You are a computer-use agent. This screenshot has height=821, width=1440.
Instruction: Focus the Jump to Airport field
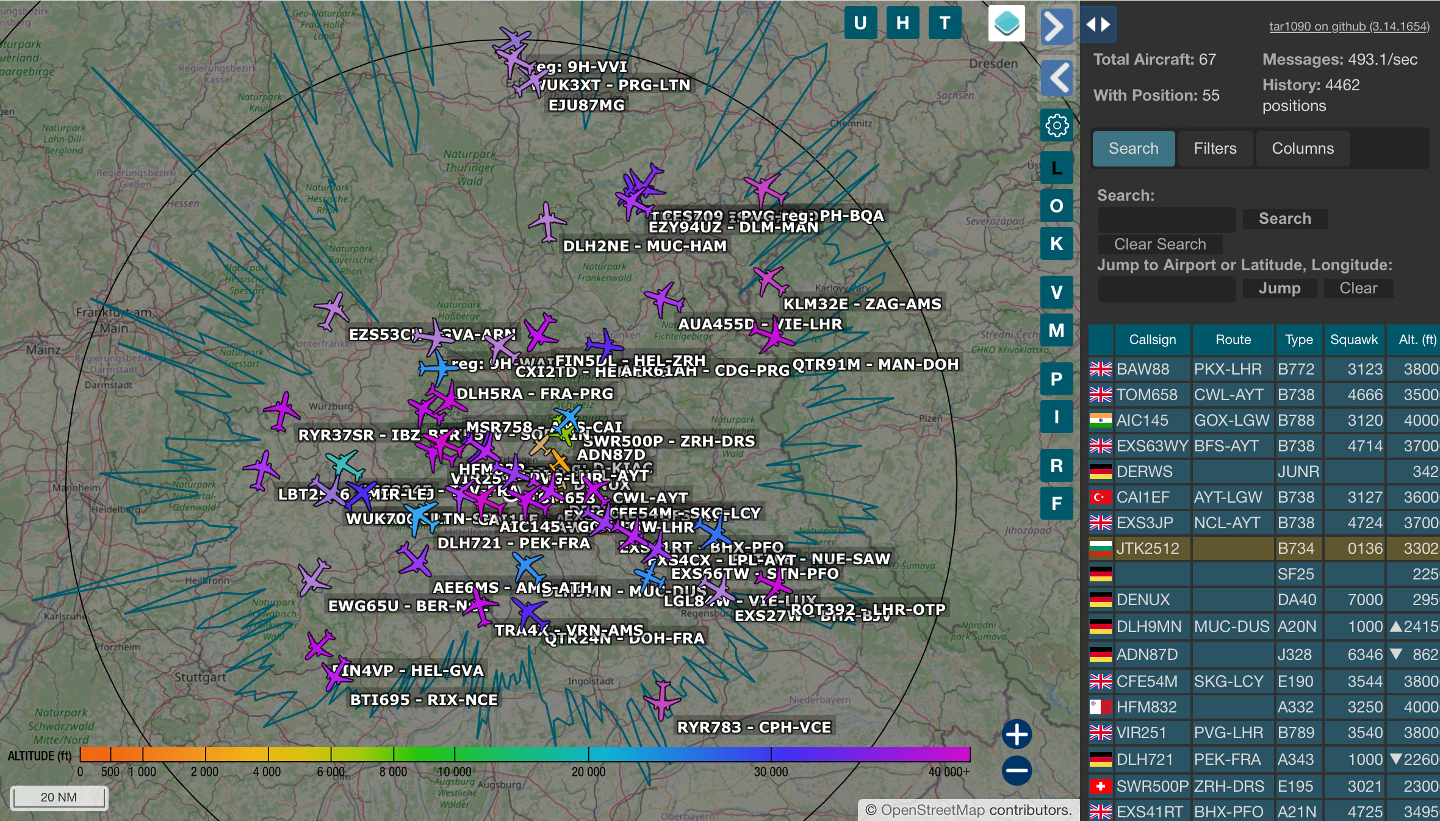(x=1167, y=289)
